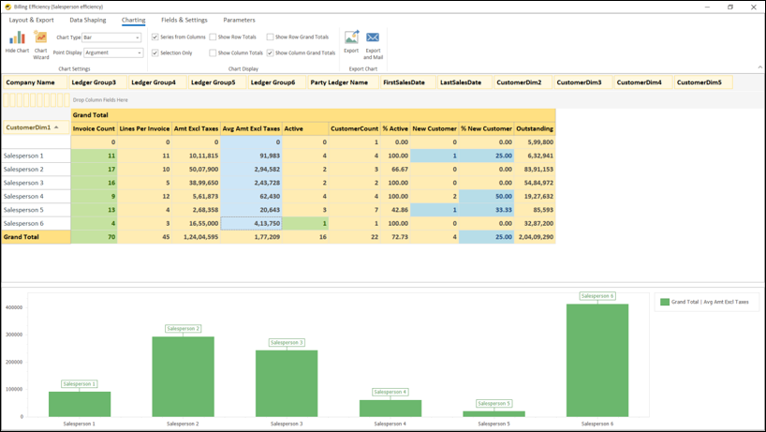The image size is (766, 432).
Task: Click the chart legend's green marker
Action: click(665, 302)
